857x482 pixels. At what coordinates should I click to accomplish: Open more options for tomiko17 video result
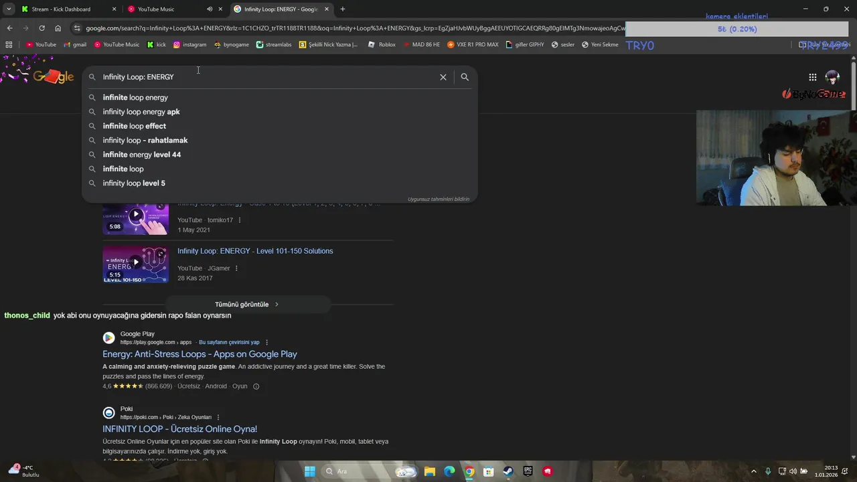point(240,220)
